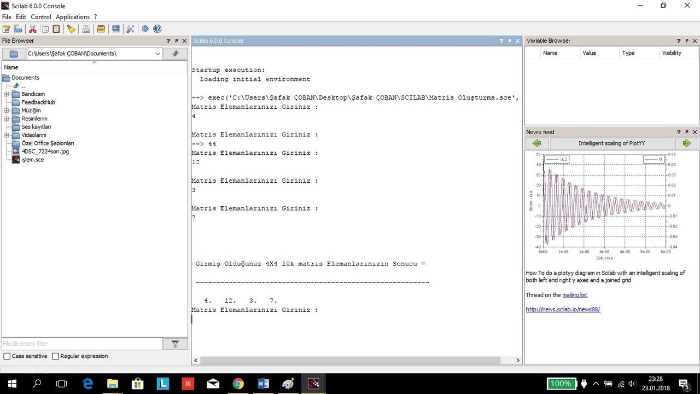The image size is (700, 394).
Task: Undock the File Browser panel
Action: [176, 40]
